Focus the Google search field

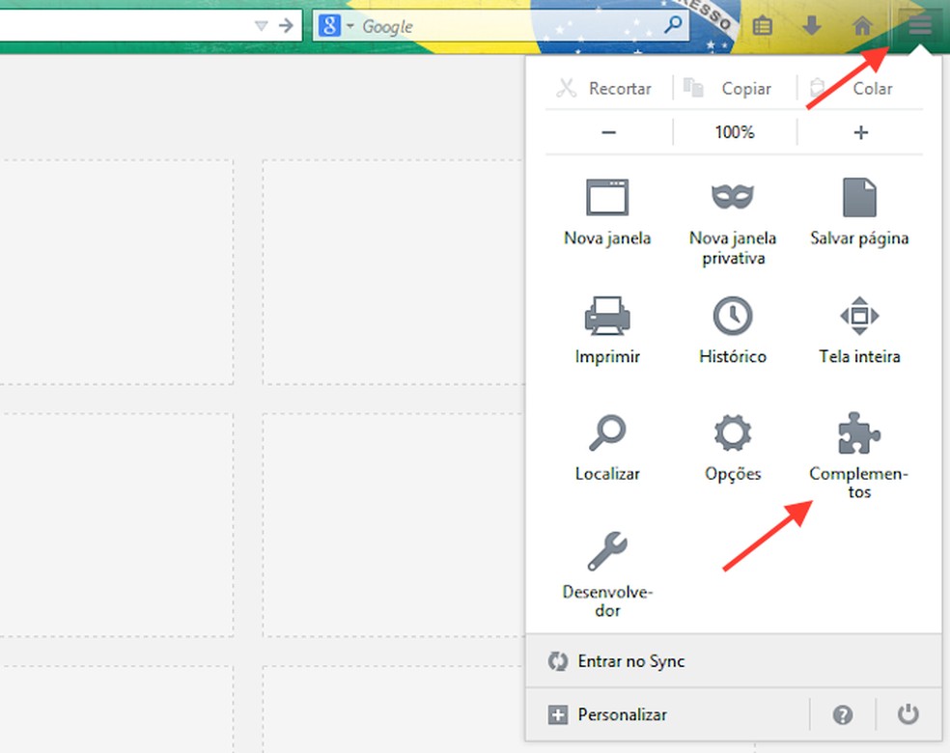pyautogui.click(x=500, y=26)
